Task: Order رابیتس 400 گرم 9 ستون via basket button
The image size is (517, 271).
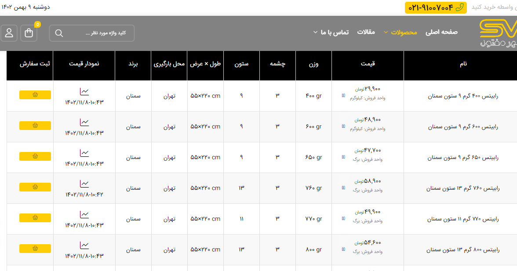Action: (35, 95)
